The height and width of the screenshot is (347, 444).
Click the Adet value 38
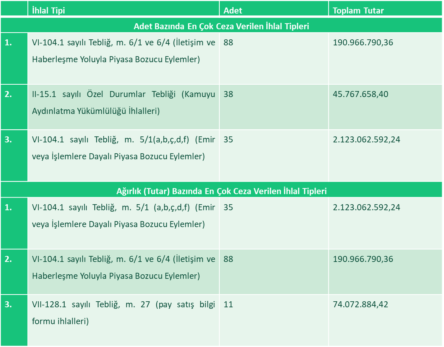(228, 94)
